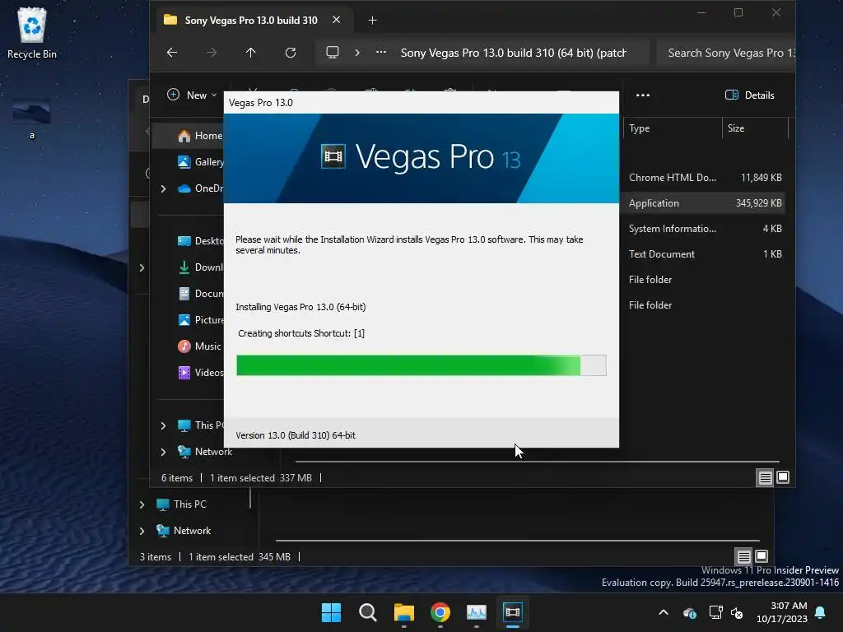The image size is (843, 632).
Task: Select the System Information file row
Action: pos(705,229)
